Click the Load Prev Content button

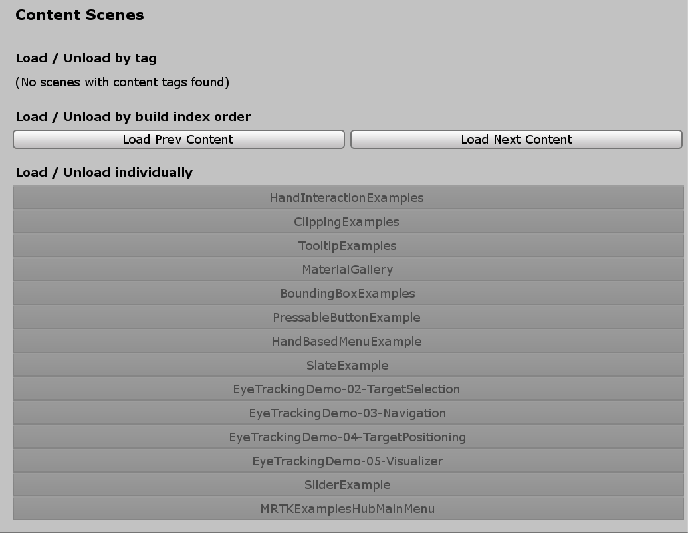177,140
